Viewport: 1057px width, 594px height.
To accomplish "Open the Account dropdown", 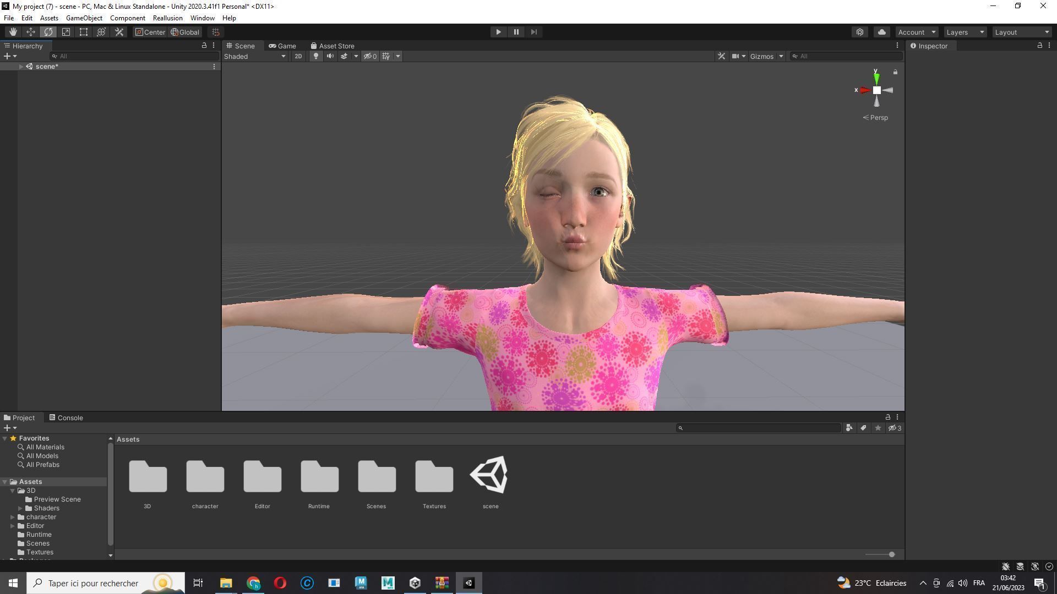I will [917, 32].
